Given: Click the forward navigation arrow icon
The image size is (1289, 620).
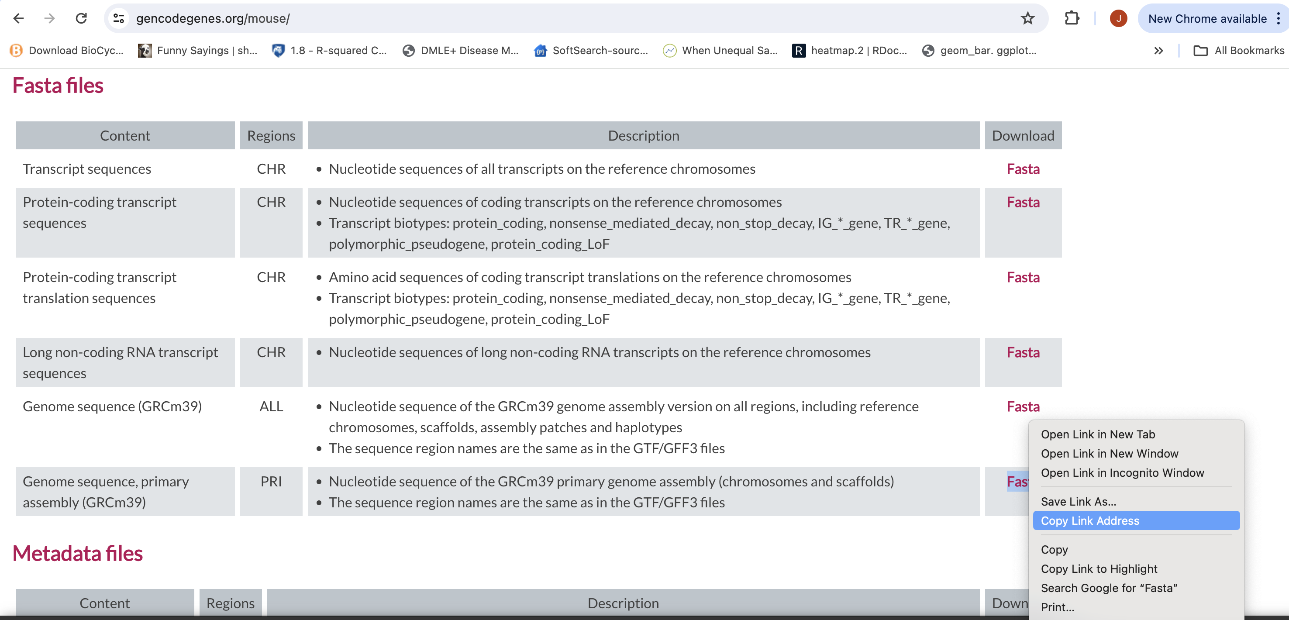Looking at the screenshot, I should 48,18.
